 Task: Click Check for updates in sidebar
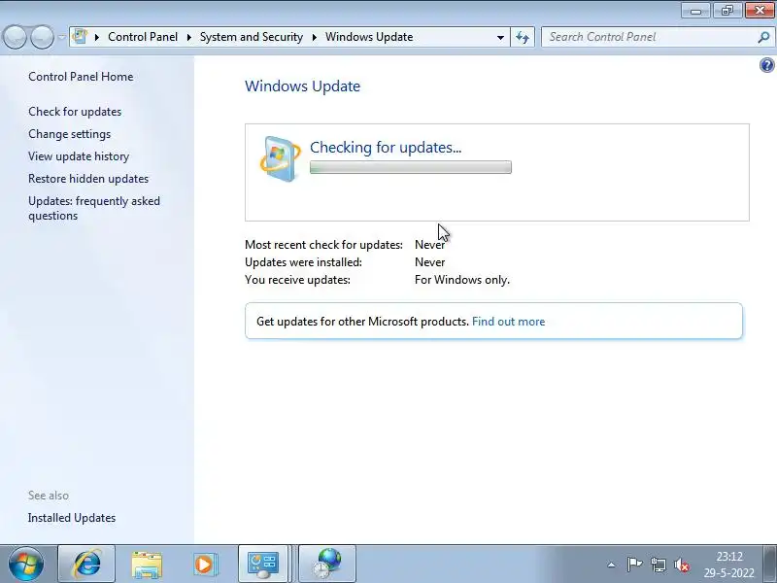pyautogui.click(x=75, y=112)
